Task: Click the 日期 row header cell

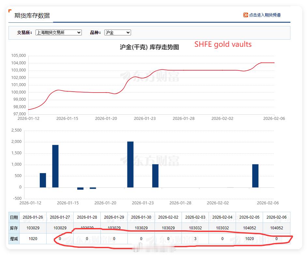Action: point(13,217)
